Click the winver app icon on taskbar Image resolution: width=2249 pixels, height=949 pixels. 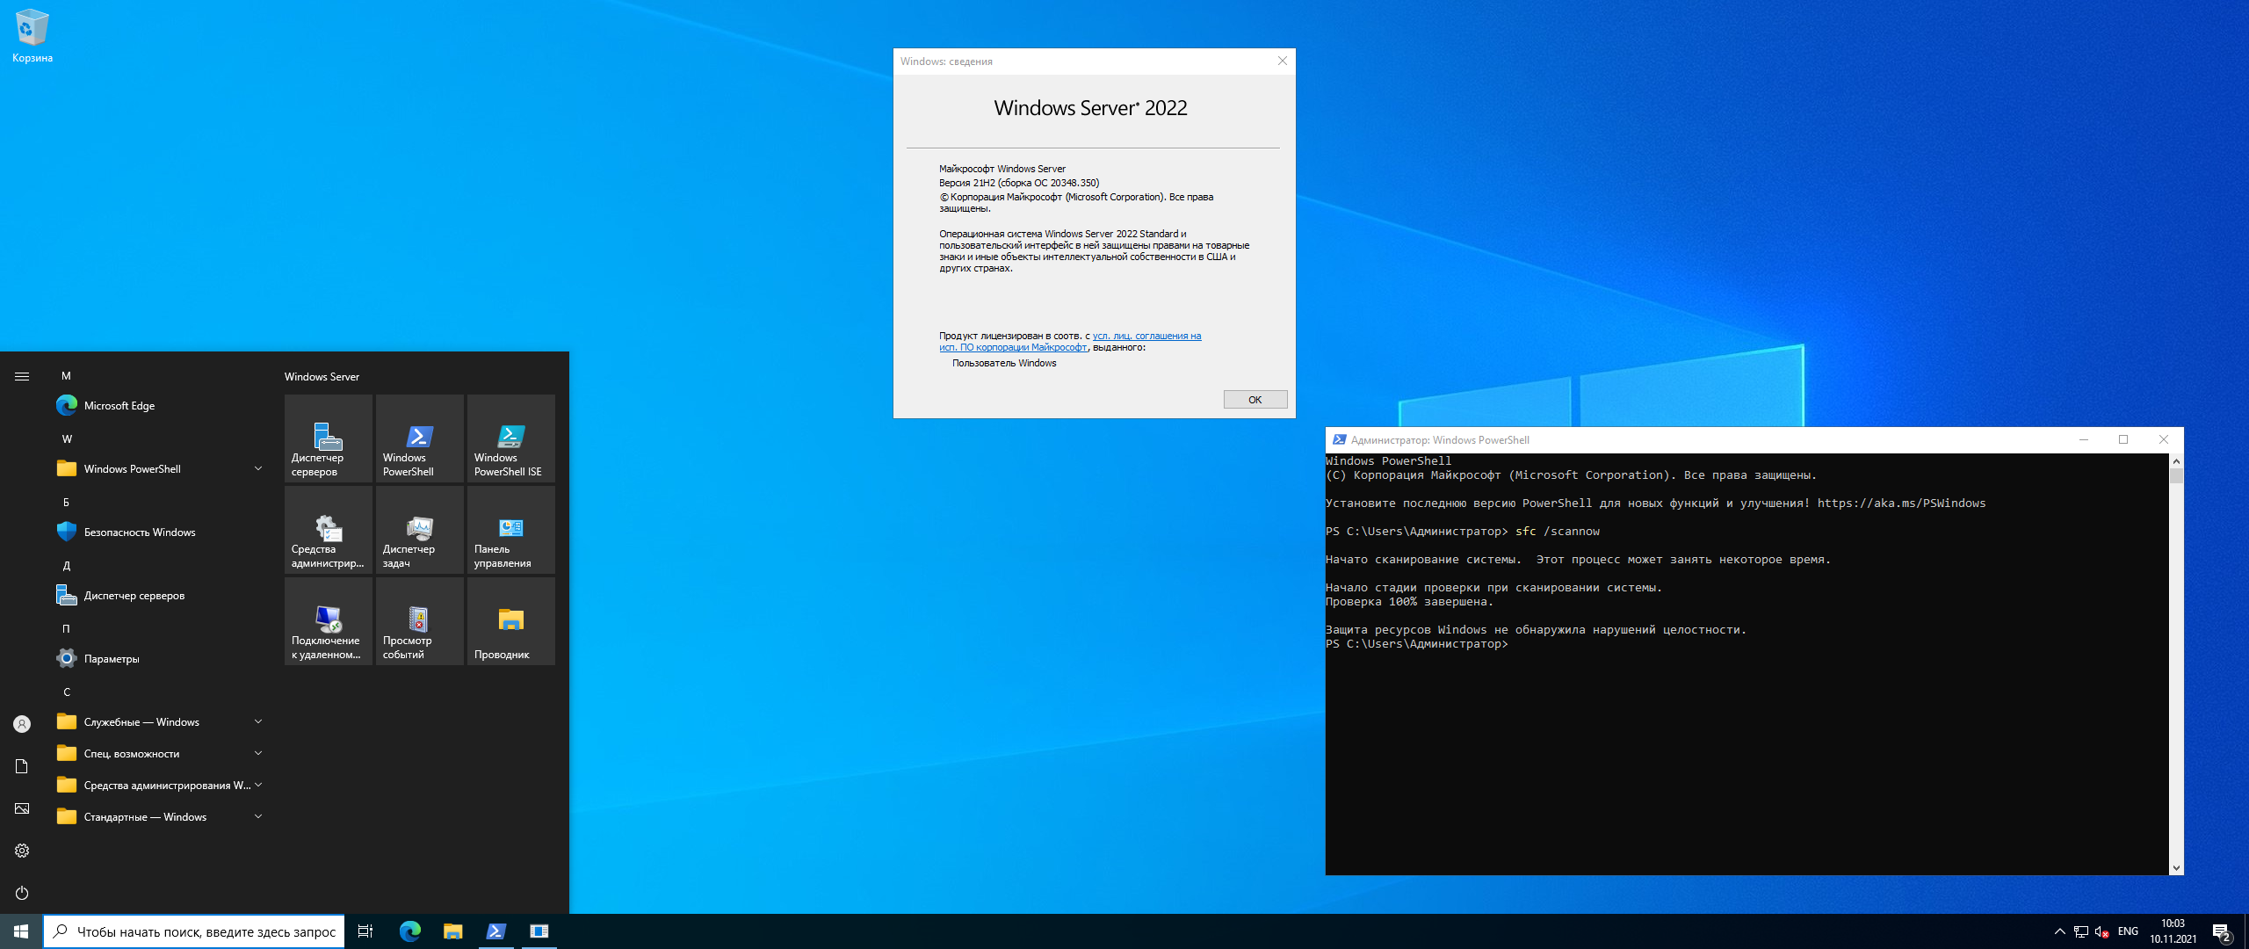coord(539,931)
